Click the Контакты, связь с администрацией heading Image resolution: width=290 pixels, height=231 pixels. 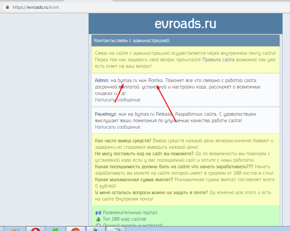[132, 40]
